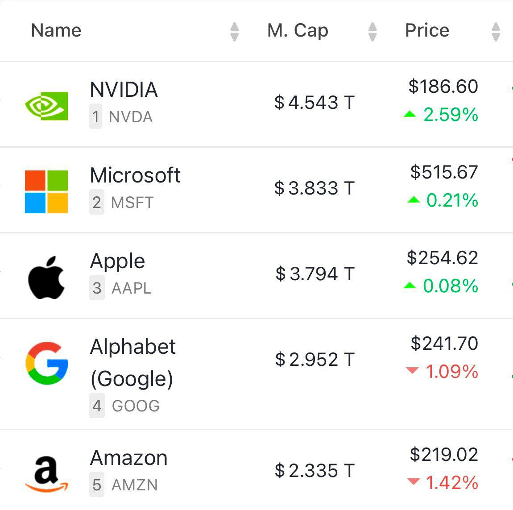Click the Google G logo
The width and height of the screenshot is (513, 510).
(46, 363)
